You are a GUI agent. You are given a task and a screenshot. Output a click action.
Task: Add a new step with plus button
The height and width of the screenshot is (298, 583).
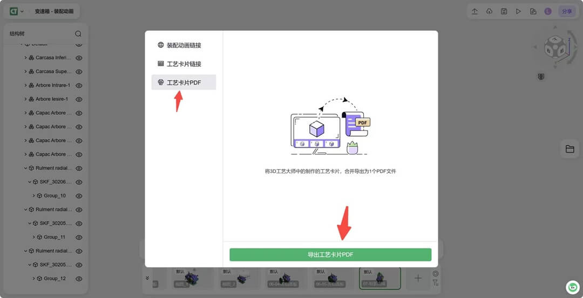[x=418, y=278]
